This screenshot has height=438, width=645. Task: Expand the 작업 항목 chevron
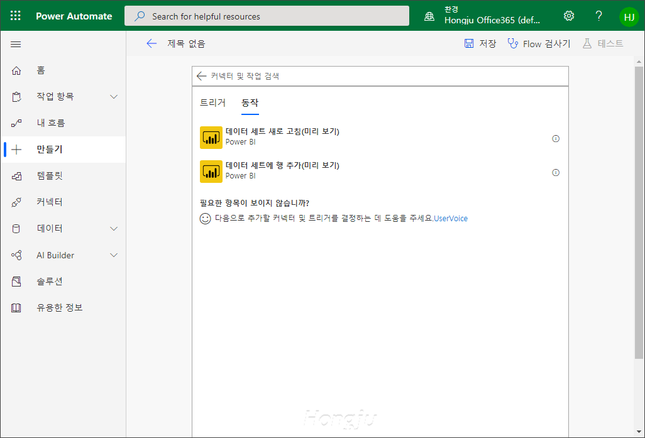114,97
